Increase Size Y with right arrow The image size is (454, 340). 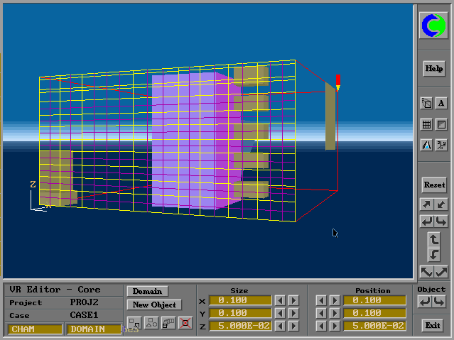pos(293,313)
